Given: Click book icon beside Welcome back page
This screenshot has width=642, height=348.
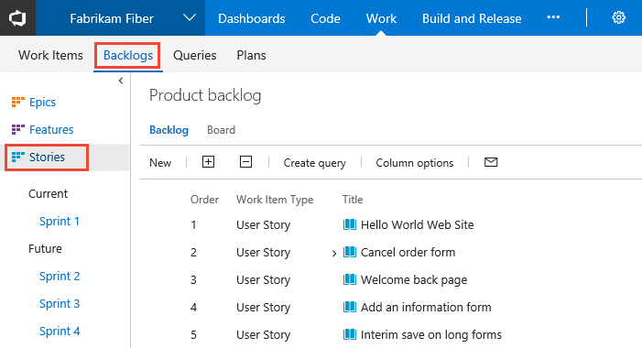Looking at the screenshot, I should click(349, 279).
